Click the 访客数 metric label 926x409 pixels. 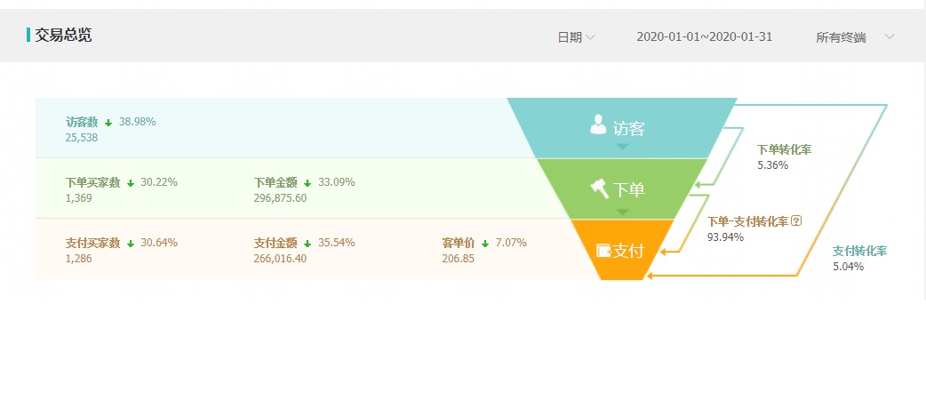[83, 122]
